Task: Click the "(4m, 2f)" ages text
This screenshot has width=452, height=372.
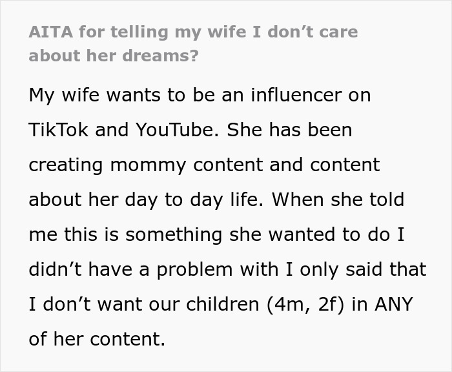Action: 310,304
